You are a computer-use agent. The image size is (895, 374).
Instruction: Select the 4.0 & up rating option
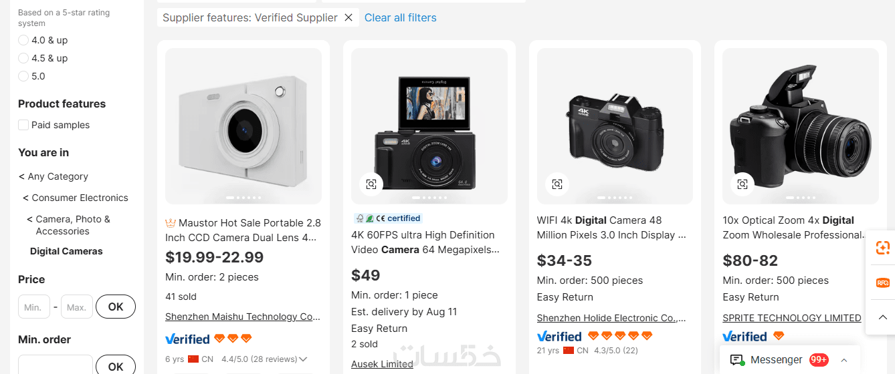23,40
